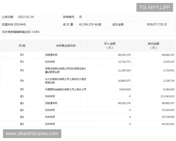The image size is (176, 141).
Task: Click 深股通专用 in the 买1 row
Action: [51, 55]
